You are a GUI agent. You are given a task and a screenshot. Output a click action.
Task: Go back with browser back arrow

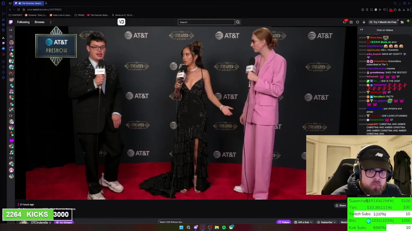click(10, 10)
